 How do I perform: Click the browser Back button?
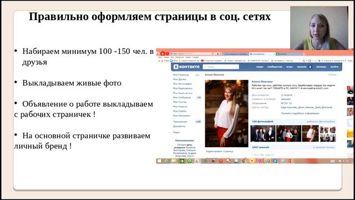(163, 53)
